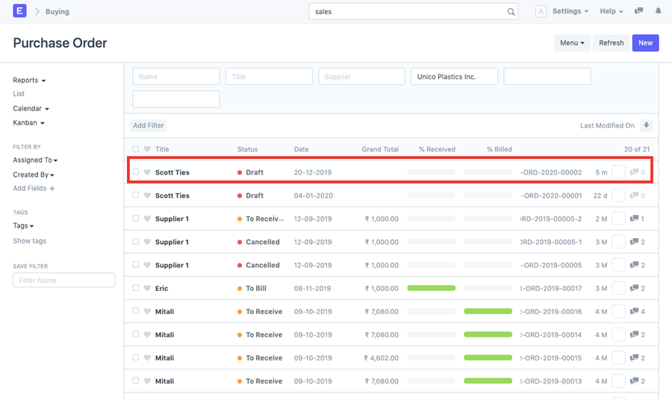672x400 pixels.
Task: Select checkbox for the Eric order row
Action: (135, 288)
